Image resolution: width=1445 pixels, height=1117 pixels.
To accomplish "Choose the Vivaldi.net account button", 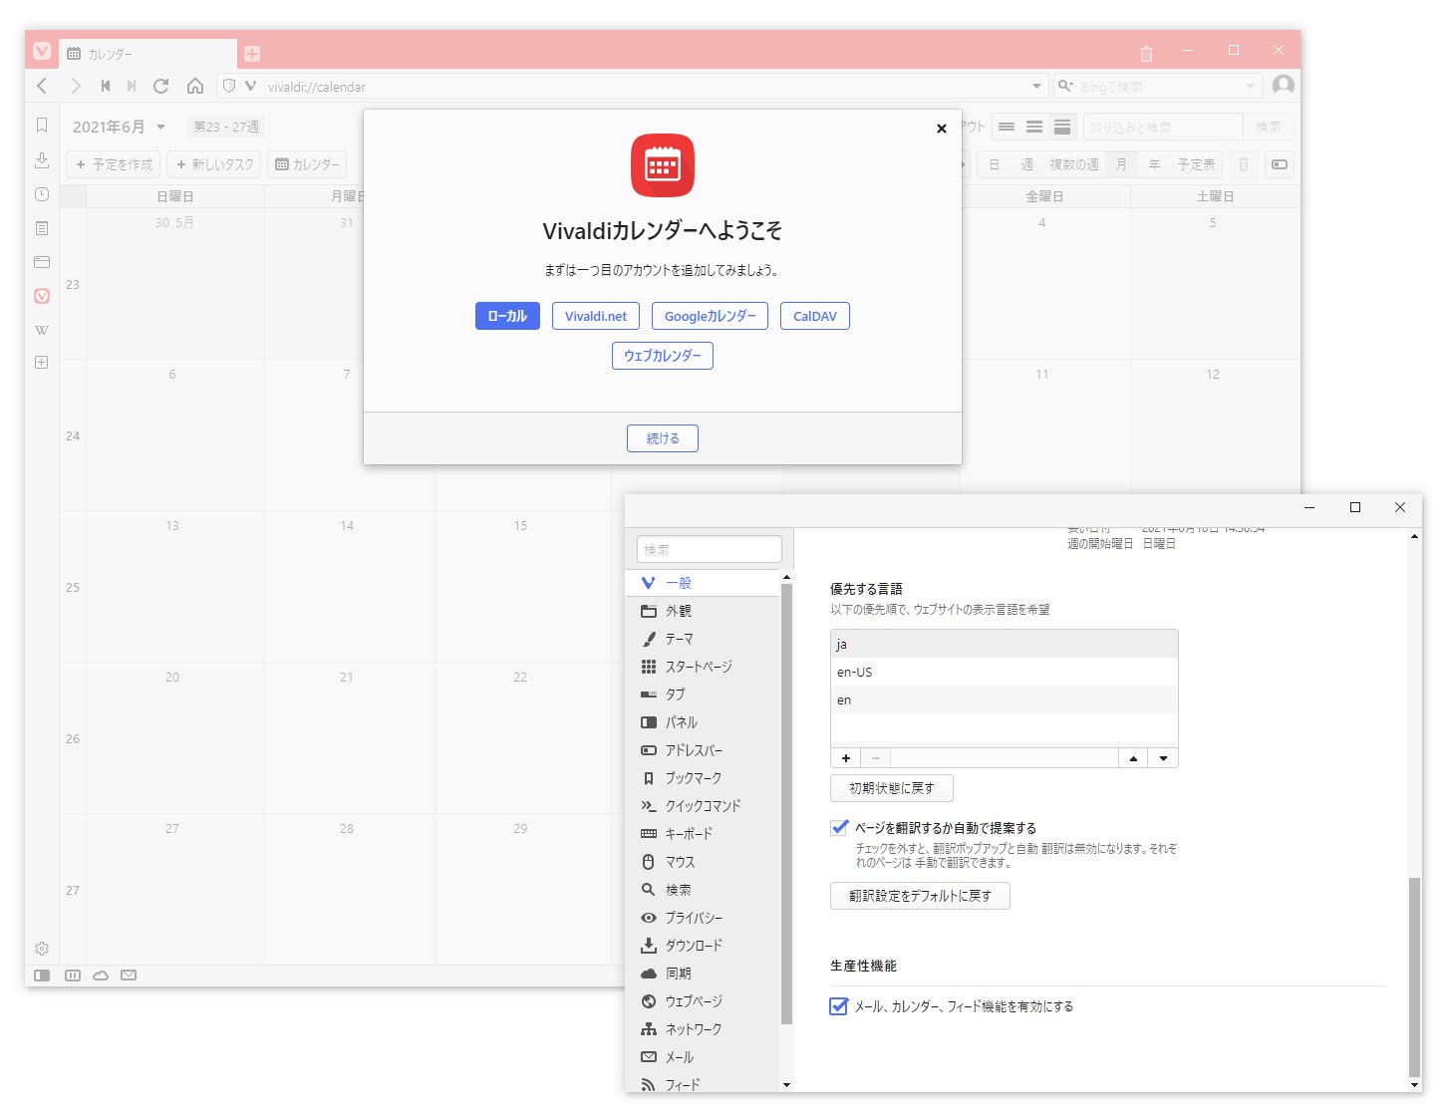I will 596,316.
